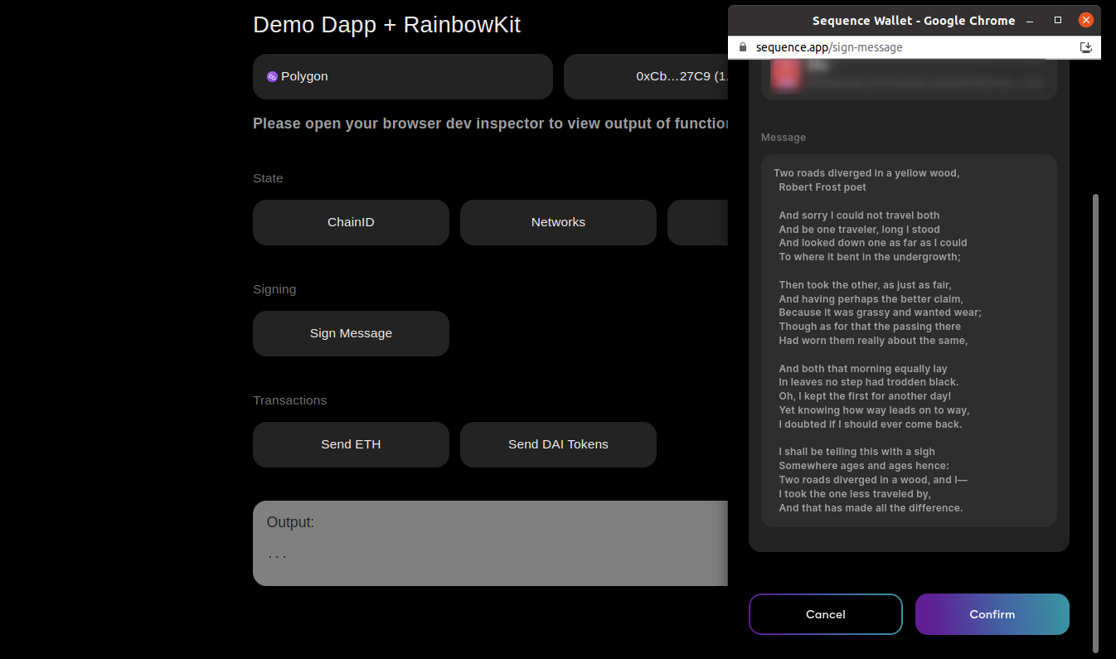Click the 'Transactions' section label
Image resolution: width=1116 pixels, height=659 pixels.
(289, 400)
